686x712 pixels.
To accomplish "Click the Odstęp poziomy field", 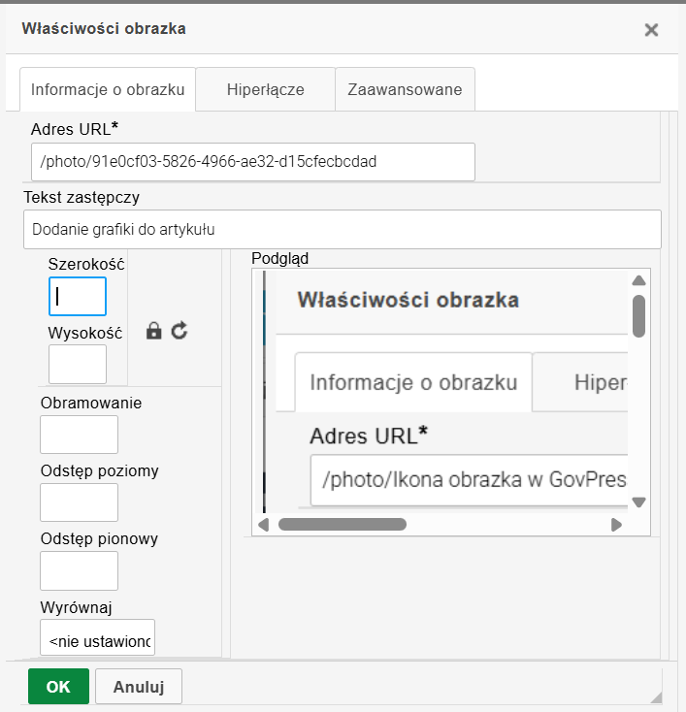I will [79, 502].
